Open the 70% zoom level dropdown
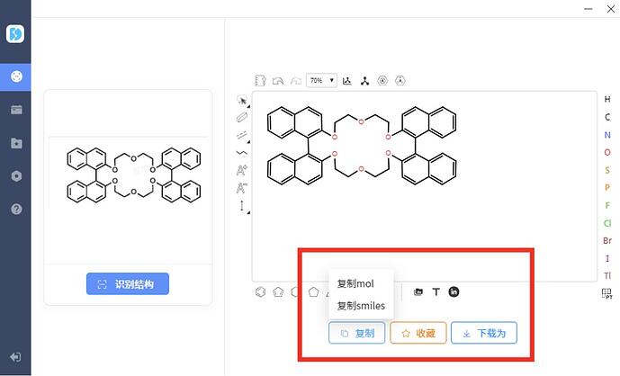 pyautogui.click(x=320, y=80)
